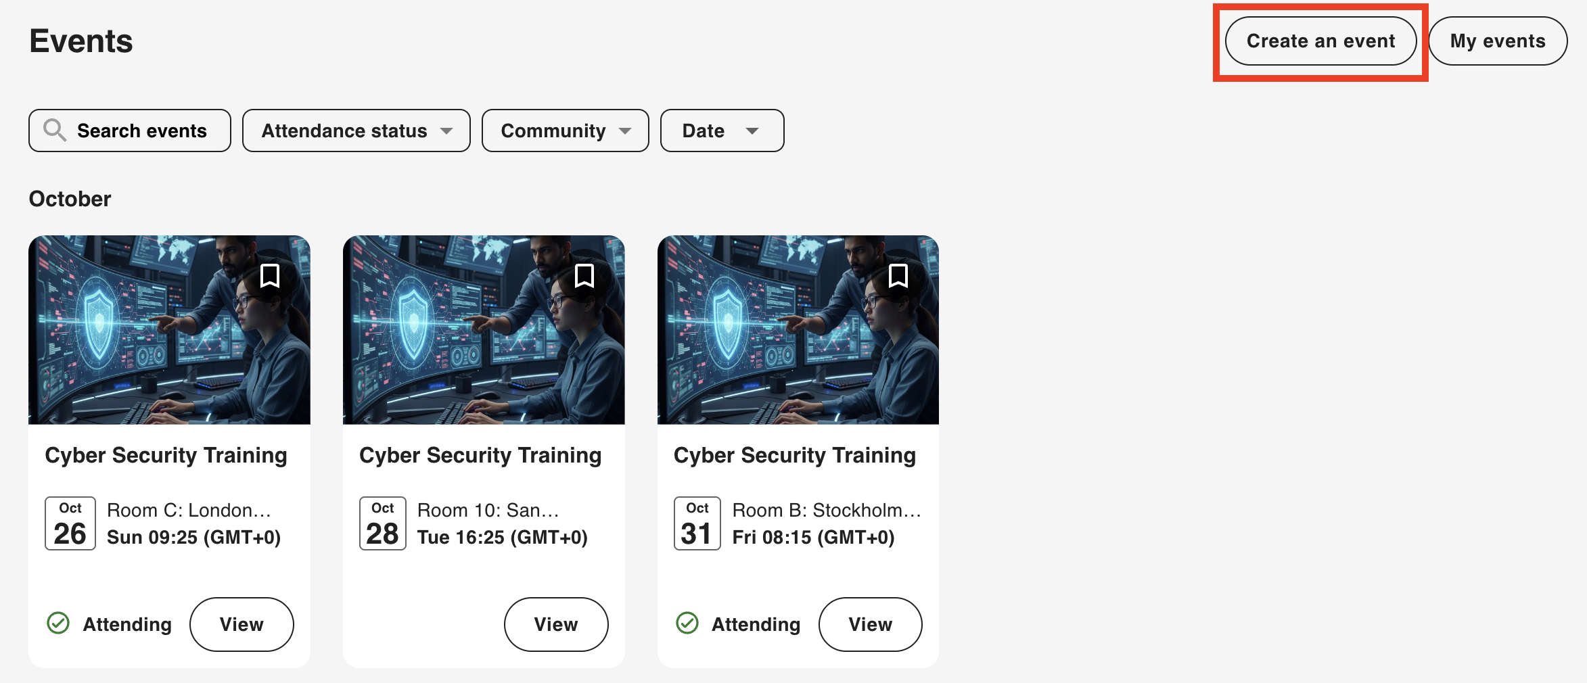Image resolution: width=1587 pixels, height=683 pixels.
Task: Open the Attendance status dropdown
Action: (356, 131)
